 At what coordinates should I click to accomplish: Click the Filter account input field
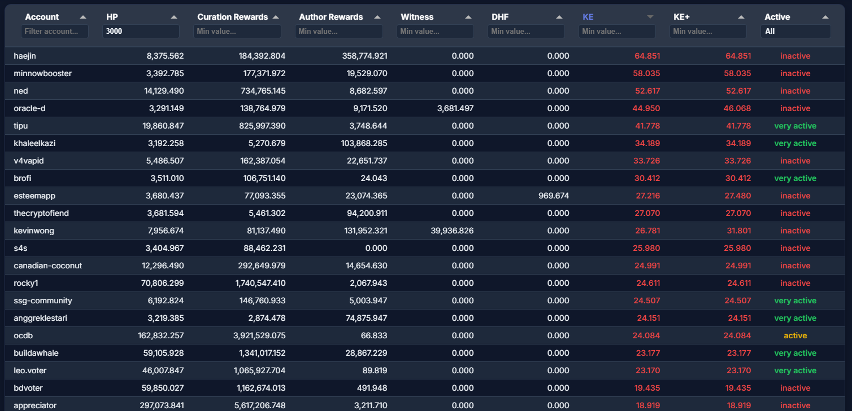coord(55,32)
